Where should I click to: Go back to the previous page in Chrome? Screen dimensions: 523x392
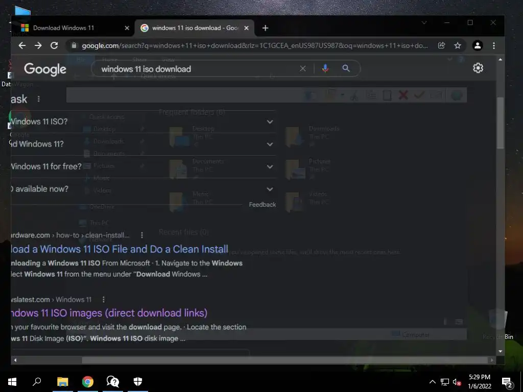(x=22, y=45)
